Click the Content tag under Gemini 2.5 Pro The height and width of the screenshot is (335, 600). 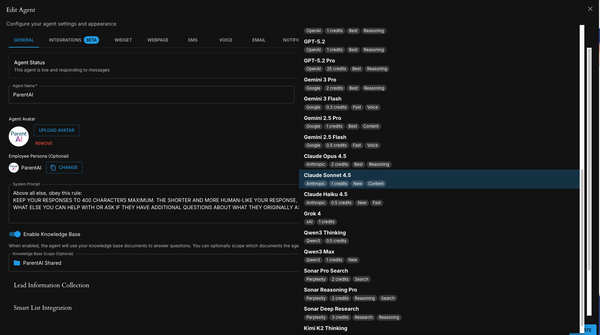coord(371,126)
